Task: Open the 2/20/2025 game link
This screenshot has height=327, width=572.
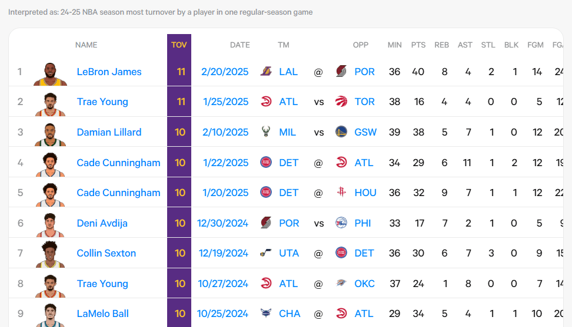Action: pyautogui.click(x=225, y=72)
